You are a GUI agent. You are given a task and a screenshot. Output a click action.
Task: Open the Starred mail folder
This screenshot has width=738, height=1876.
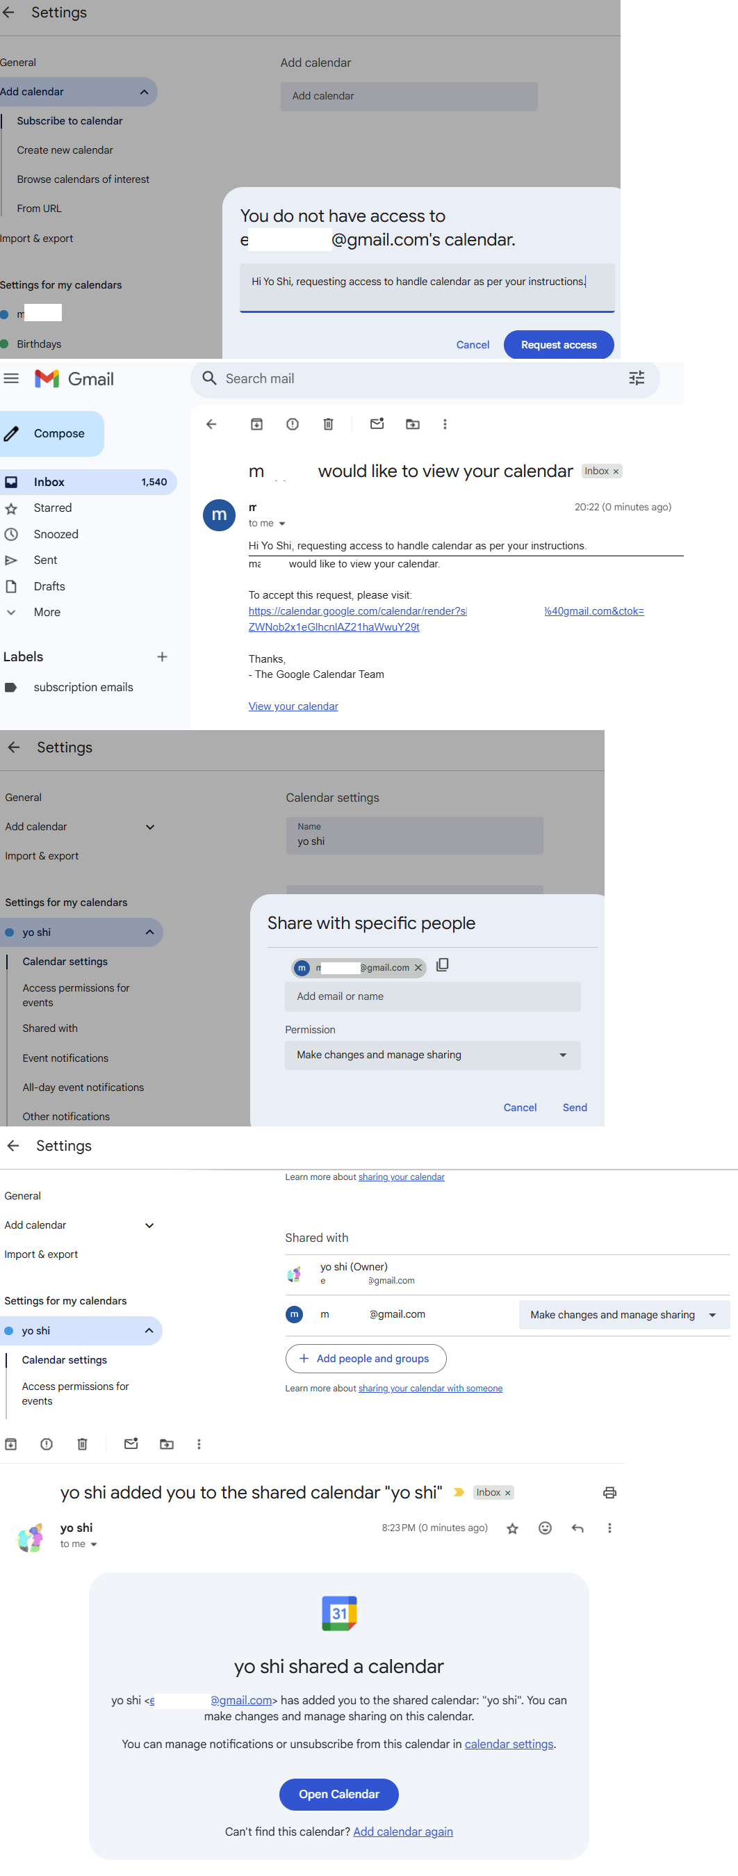click(52, 508)
